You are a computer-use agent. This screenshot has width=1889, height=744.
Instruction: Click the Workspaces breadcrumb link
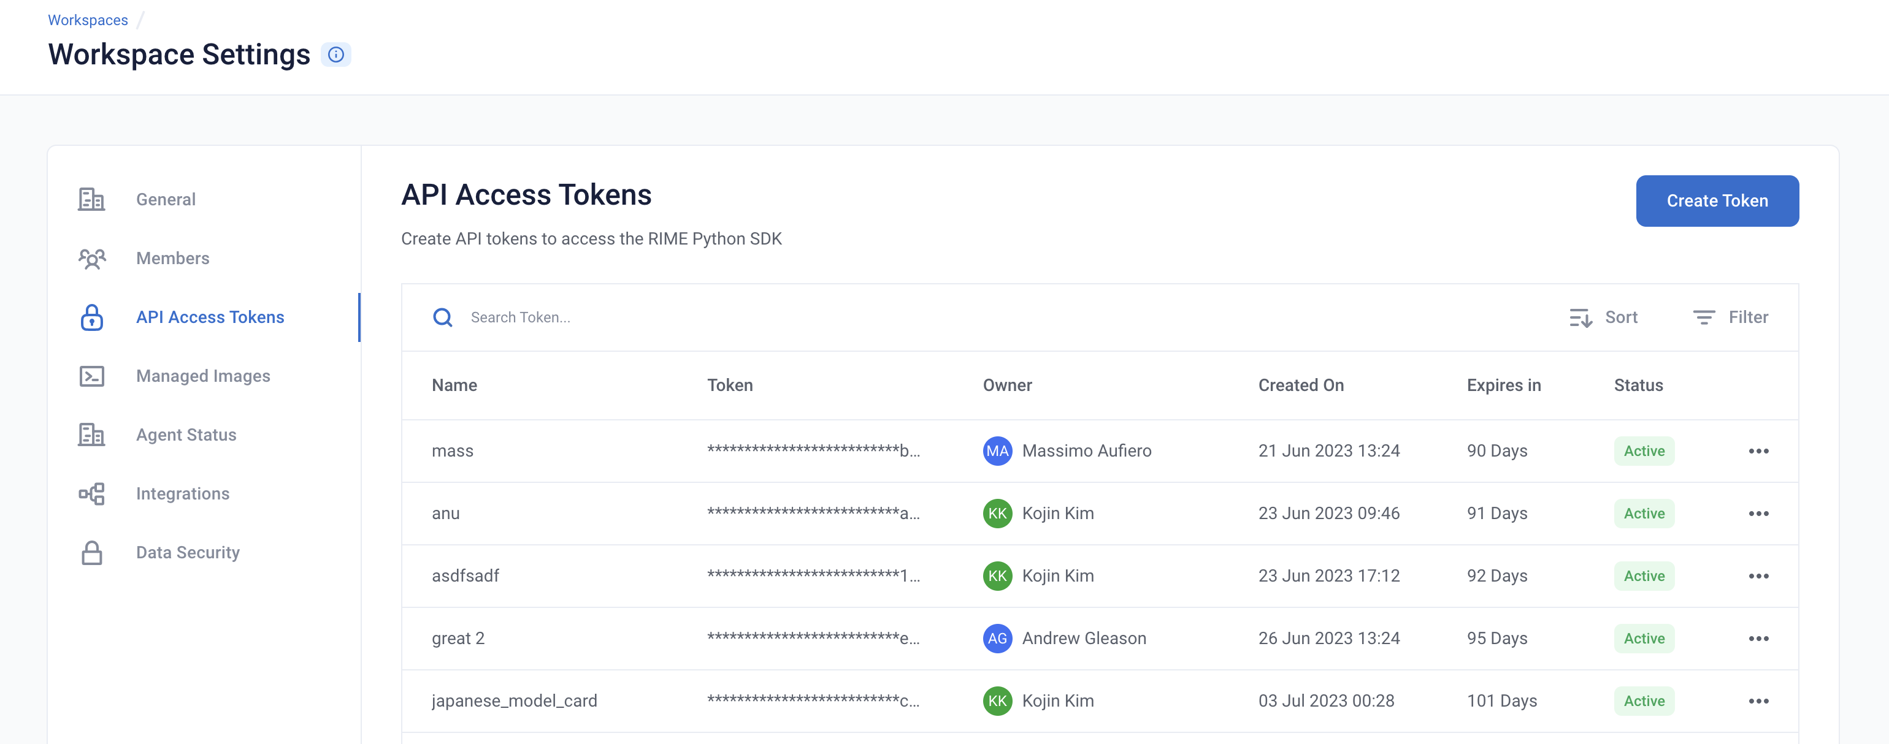[x=88, y=19]
